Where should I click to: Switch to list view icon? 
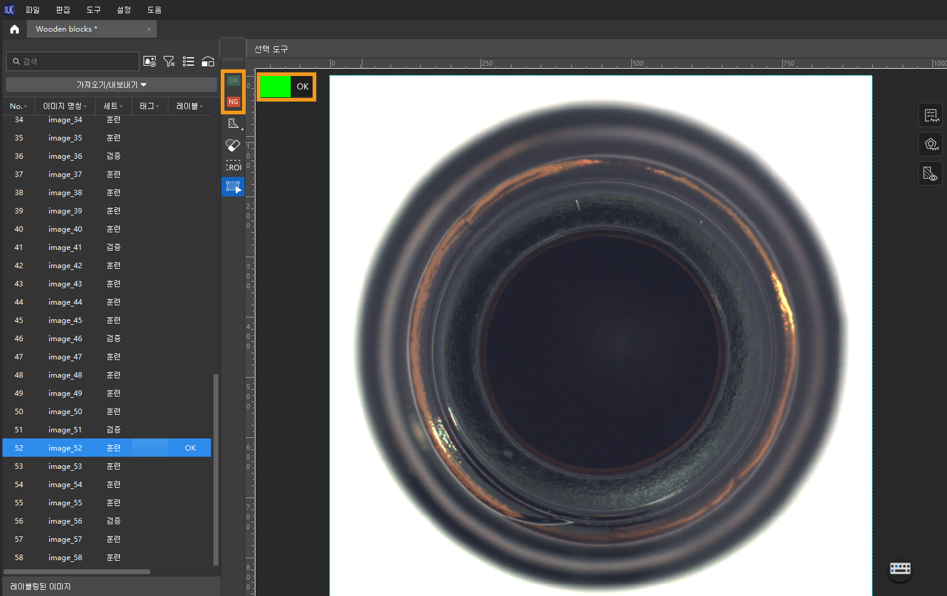(x=189, y=61)
